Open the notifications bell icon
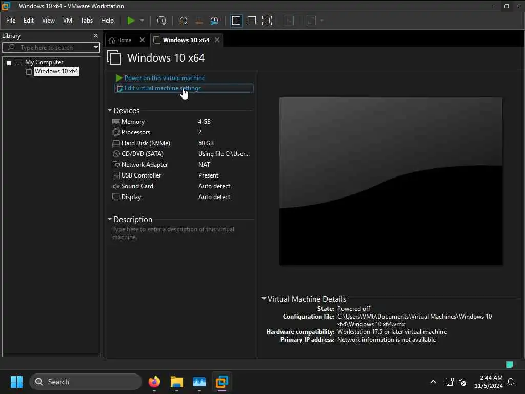The image size is (525, 394). (x=511, y=382)
